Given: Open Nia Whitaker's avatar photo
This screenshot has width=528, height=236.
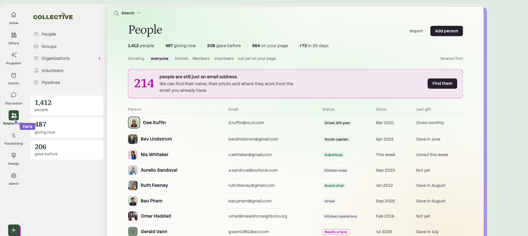Looking at the screenshot, I should [x=133, y=154].
